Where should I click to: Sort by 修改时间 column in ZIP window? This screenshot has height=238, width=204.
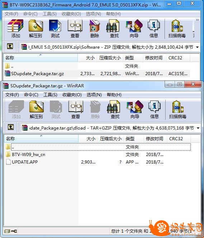pyautogui.click(x=155, y=58)
